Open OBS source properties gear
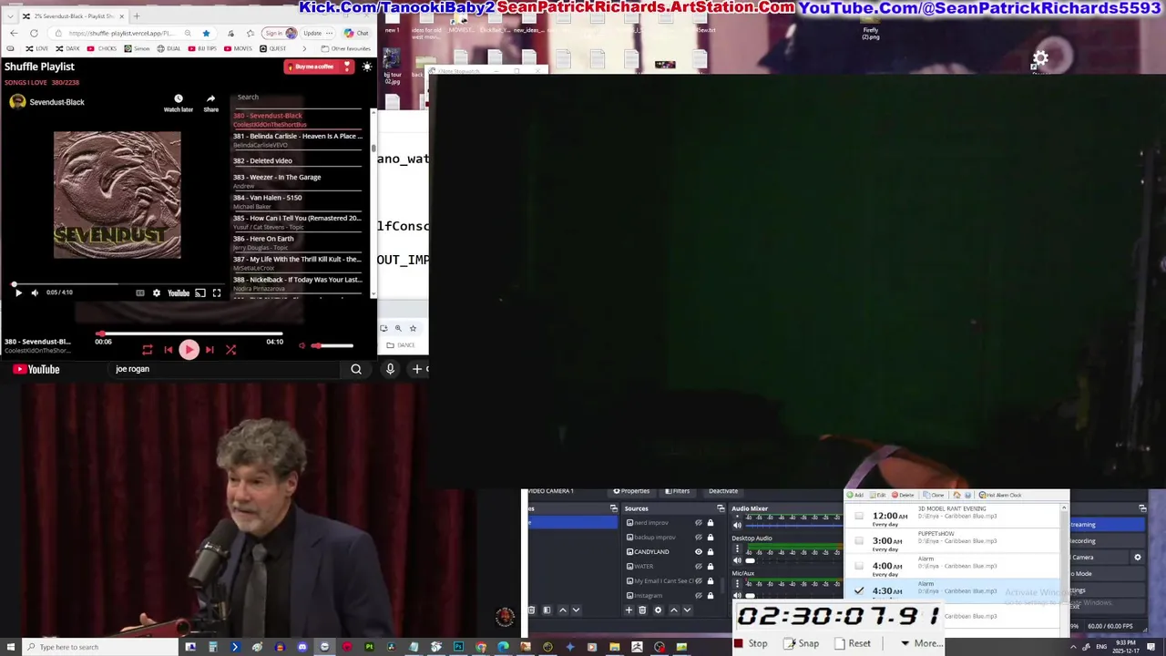 (x=658, y=610)
